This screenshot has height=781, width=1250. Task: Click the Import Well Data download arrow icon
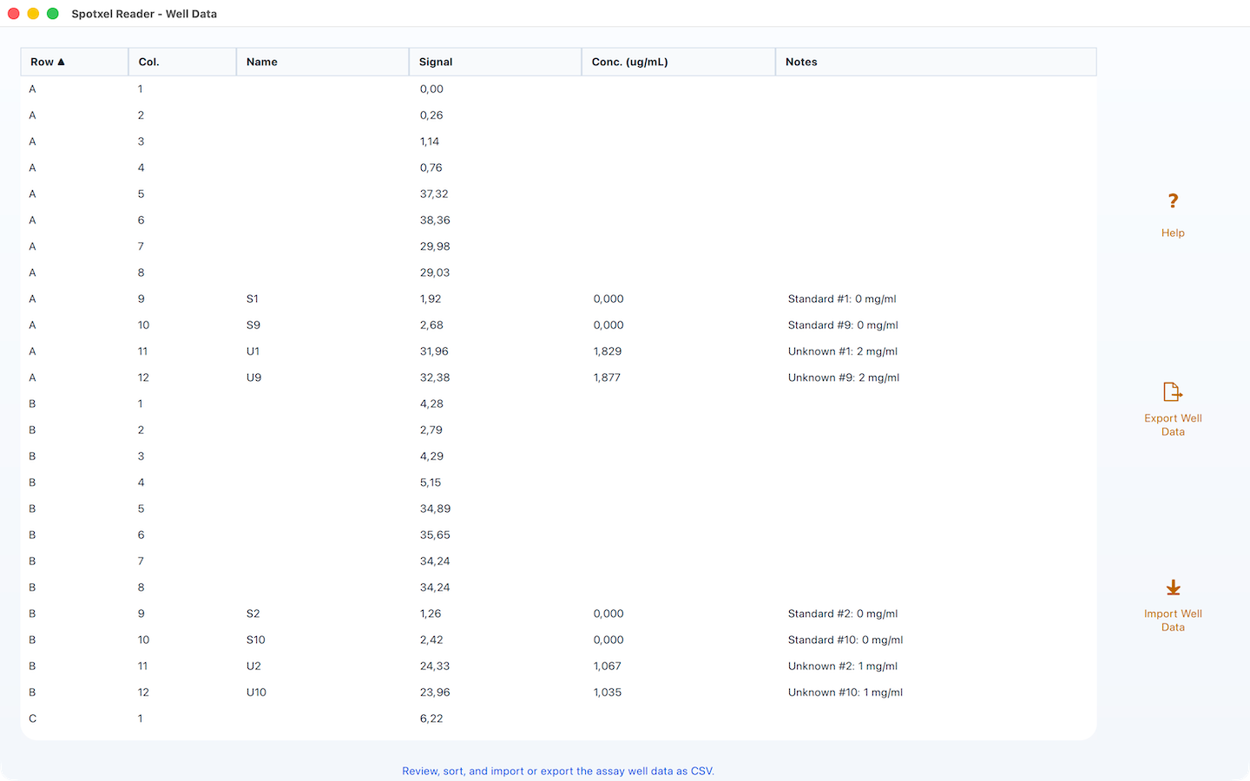(1173, 587)
